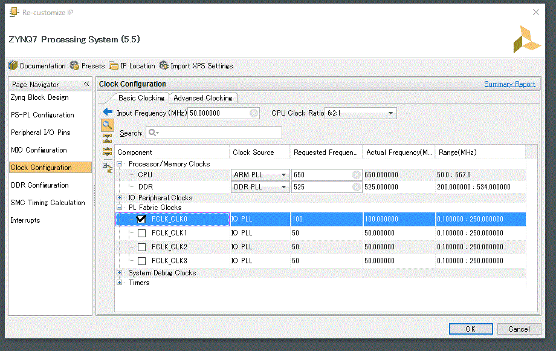Select the FCLK_CLK1 row label
The width and height of the screenshot is (556, 351).
pos(169,233)
